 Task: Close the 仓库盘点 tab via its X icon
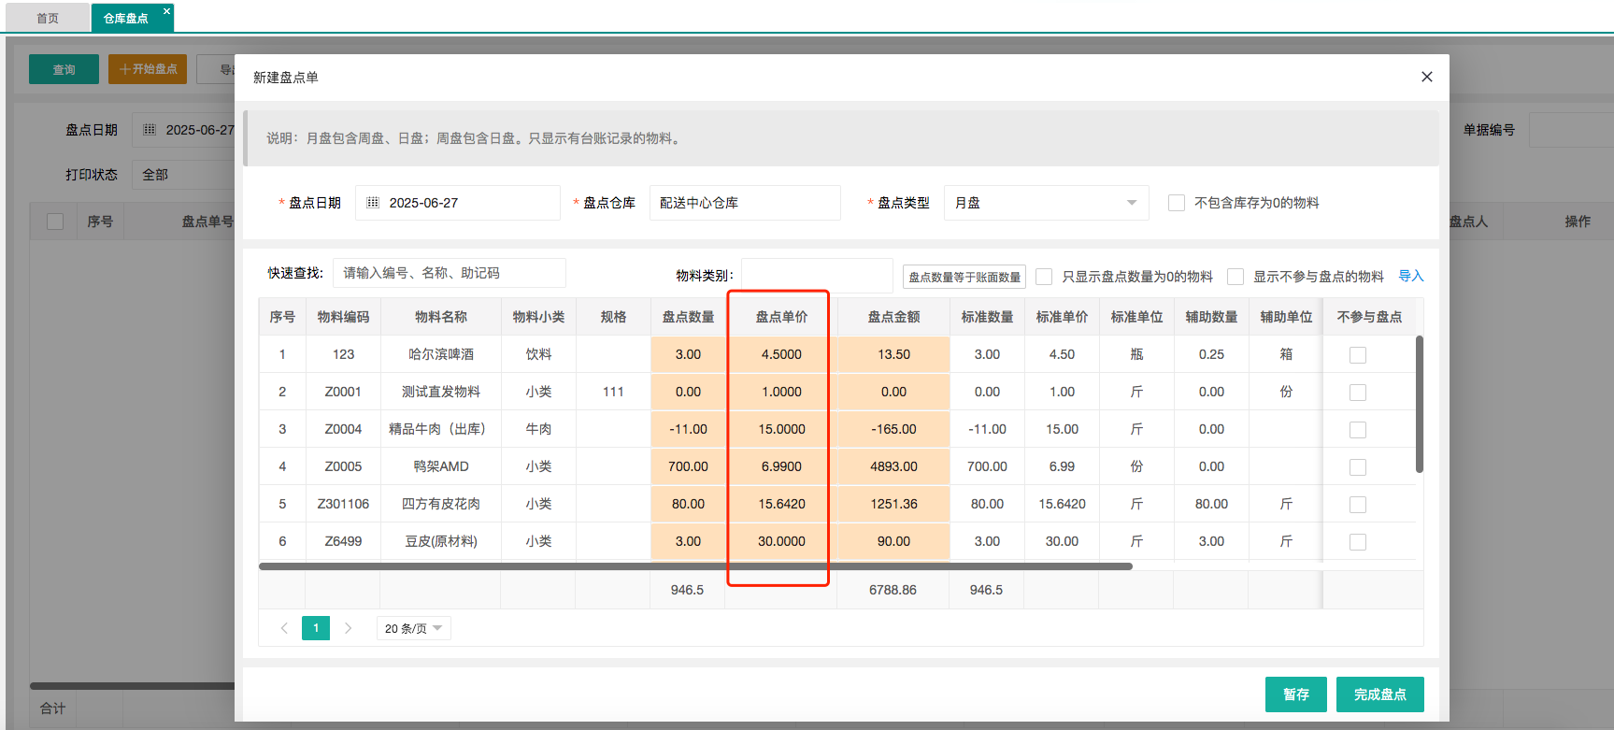pos(166,11)
